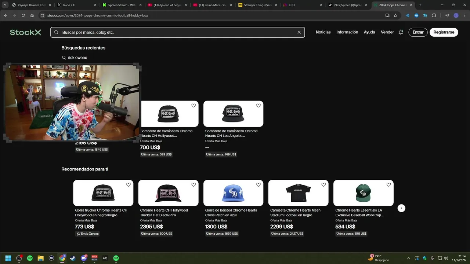
Task: Open the green Essentials LA cap thumbnail
Action: click(363, 193)
